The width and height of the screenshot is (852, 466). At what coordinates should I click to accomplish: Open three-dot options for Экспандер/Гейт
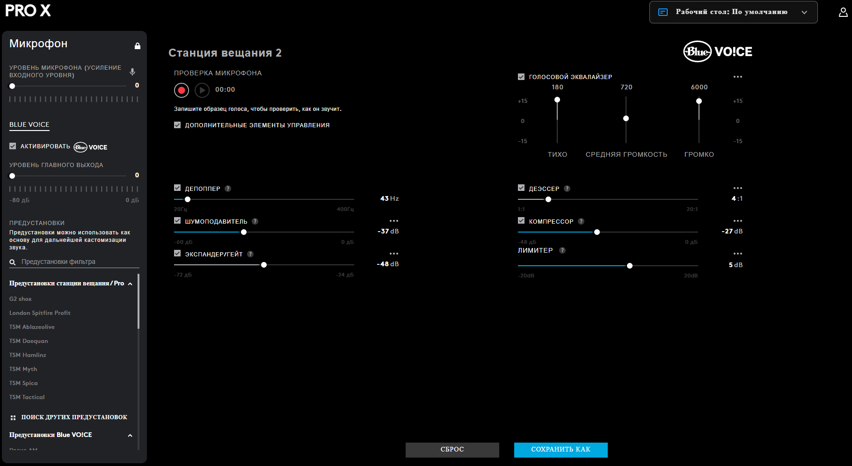(394, 254)
